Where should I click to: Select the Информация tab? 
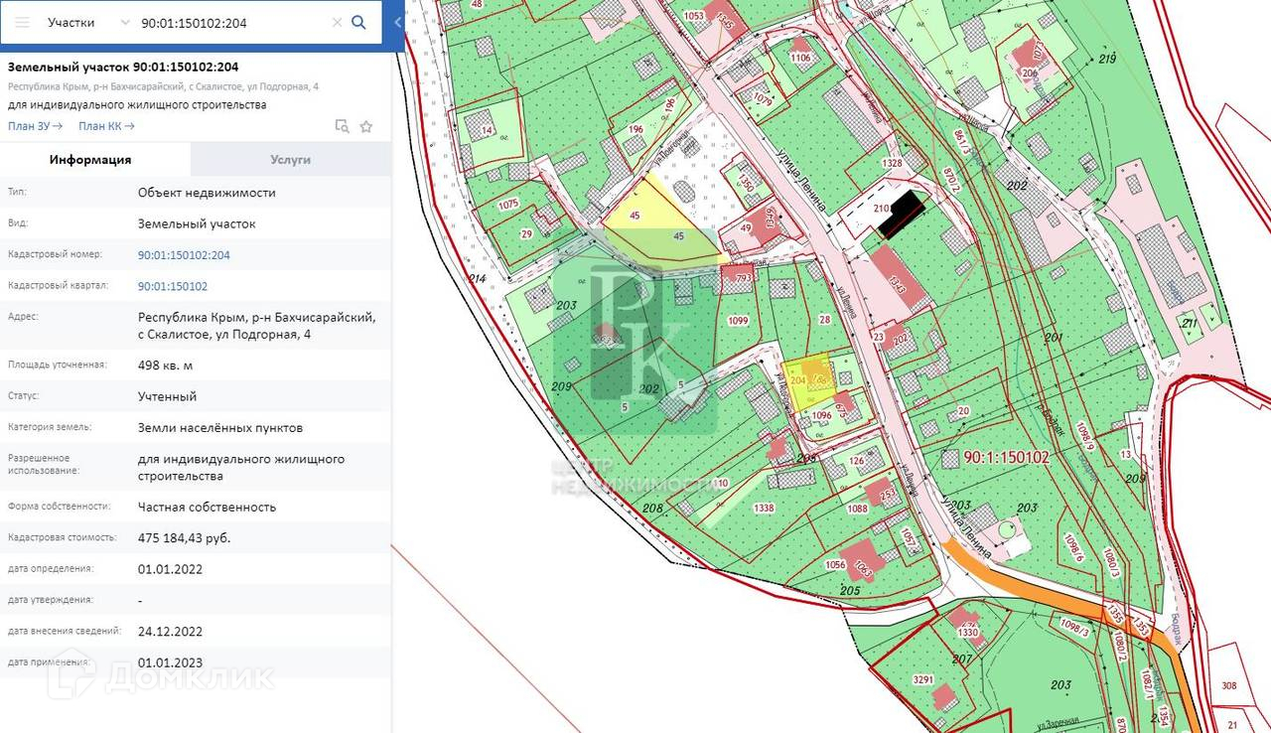pyautogui.click(x=90, y=159)
